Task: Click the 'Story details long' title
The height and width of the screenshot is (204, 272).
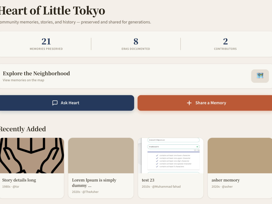Action: [19, 180]
